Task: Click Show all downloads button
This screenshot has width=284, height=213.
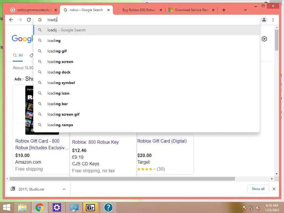Action: (258, 189)
